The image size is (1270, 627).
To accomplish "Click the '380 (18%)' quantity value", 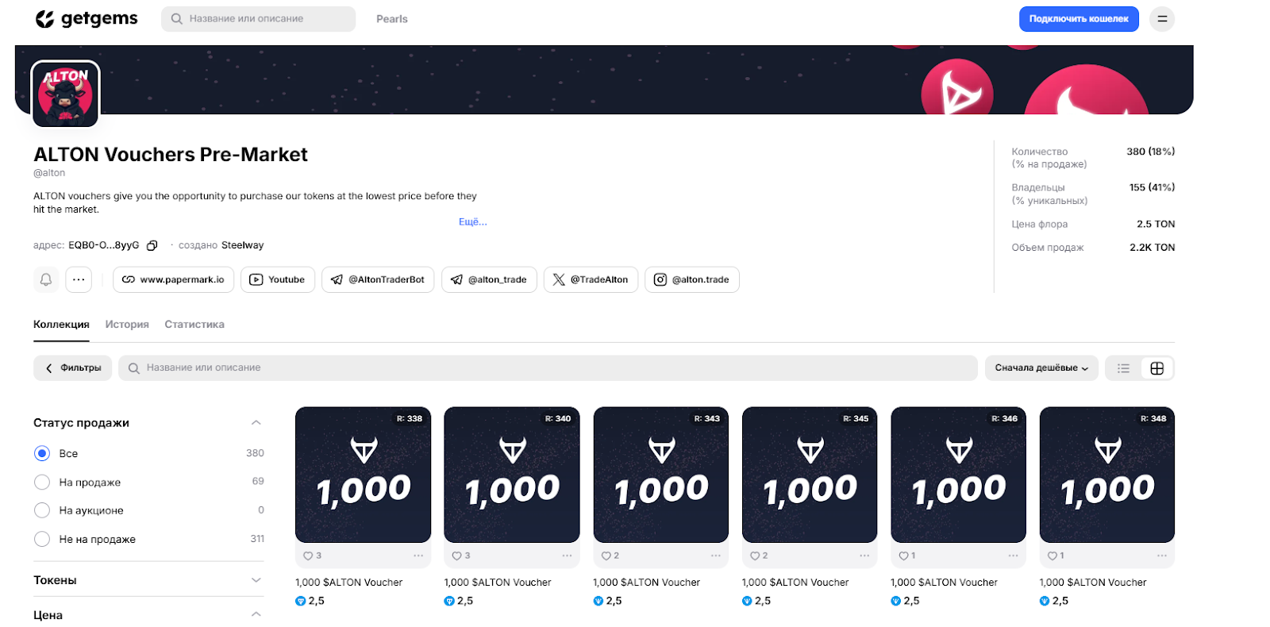I will [1151, 152].
